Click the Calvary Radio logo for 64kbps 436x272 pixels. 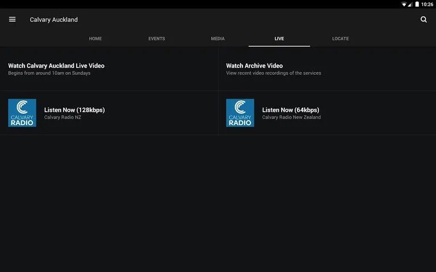240,113
